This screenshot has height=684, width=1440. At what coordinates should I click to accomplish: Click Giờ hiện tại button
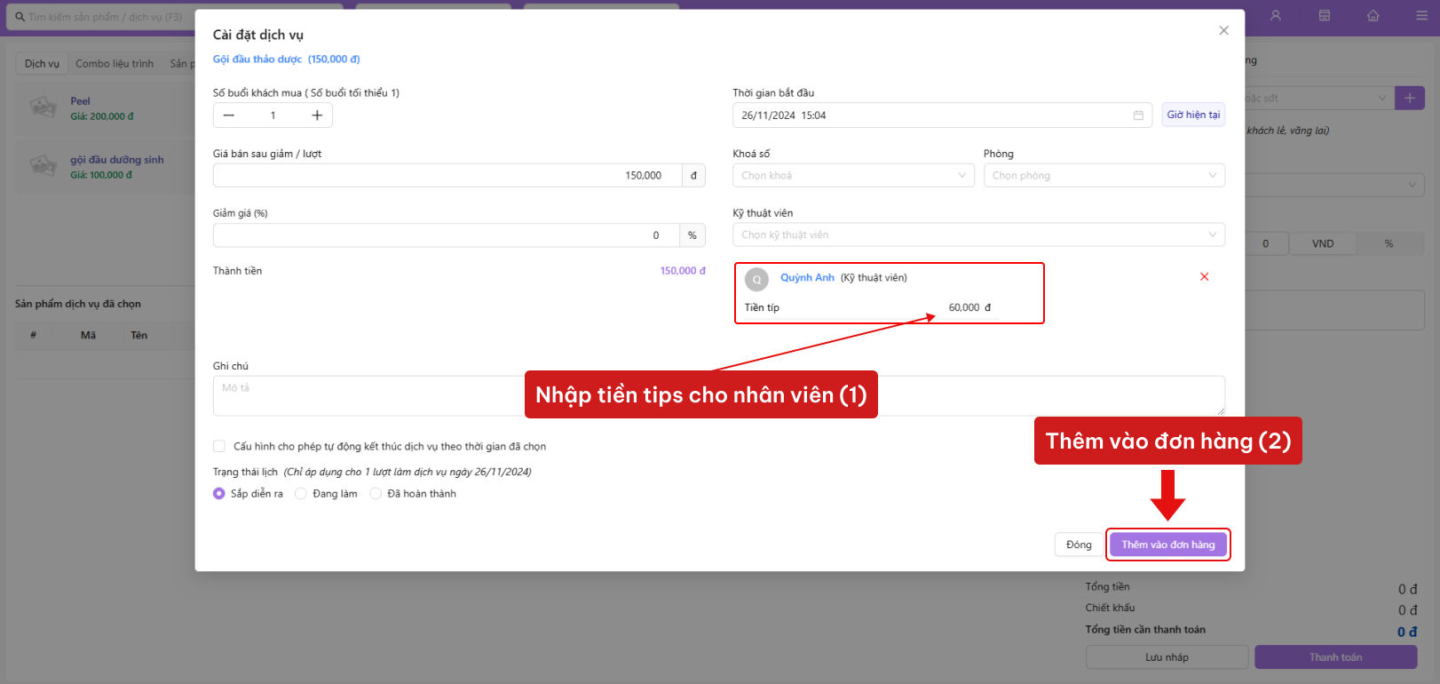(x=1193, y=115)
